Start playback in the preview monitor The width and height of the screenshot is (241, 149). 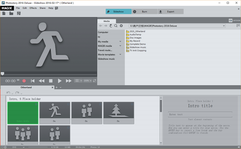pyautogui.click(x=60, y=81)
